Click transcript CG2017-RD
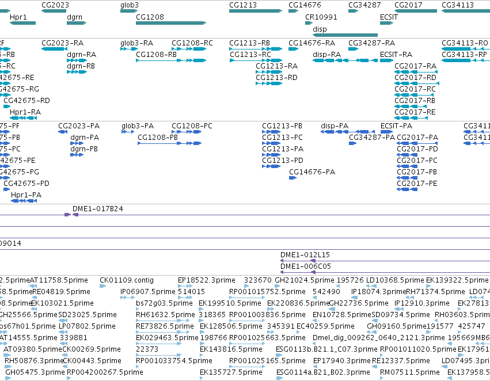The height and width of the screenshot is (381, 490). 416,83
